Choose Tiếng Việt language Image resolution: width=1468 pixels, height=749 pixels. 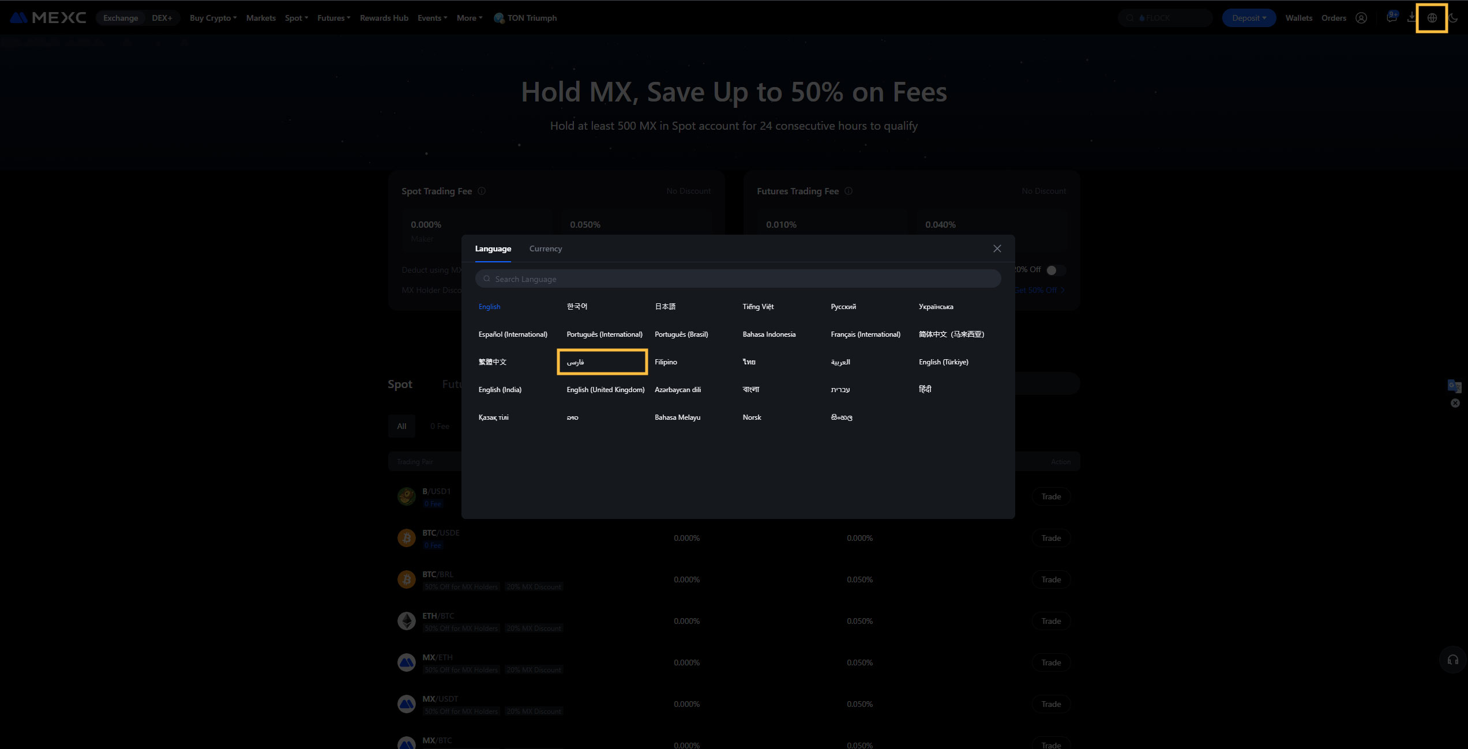[758, 307]
